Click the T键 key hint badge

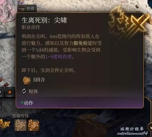click(22, 9)
